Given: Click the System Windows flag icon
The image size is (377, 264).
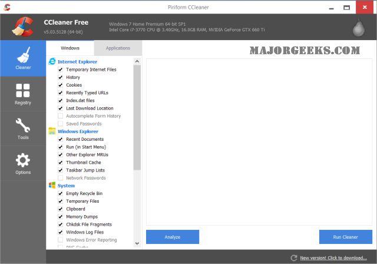Looking at the screenshot, I should tap(52, 186).
